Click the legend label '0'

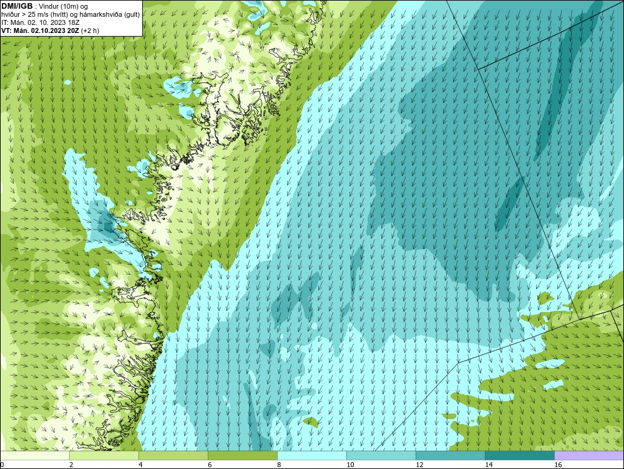[x=2, y=465]
